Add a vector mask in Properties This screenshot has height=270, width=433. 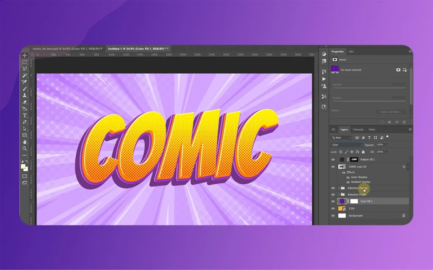pyautogui.click(x=405, y=70)
